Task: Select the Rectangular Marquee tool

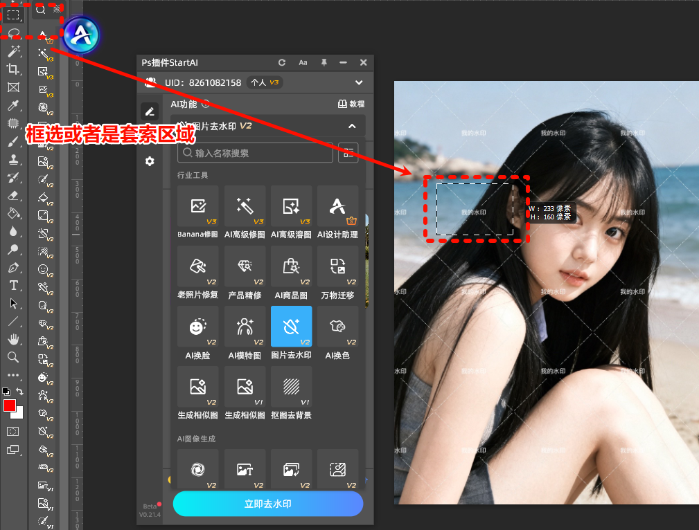Action: tap(13, 14)
